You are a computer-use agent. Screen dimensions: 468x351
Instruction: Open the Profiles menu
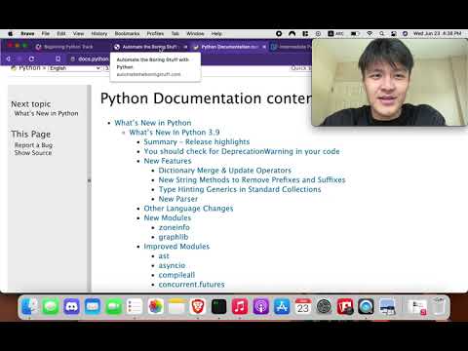(155, 33)
